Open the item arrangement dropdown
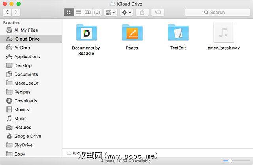The image size is (253, 165). pos(111,12)
